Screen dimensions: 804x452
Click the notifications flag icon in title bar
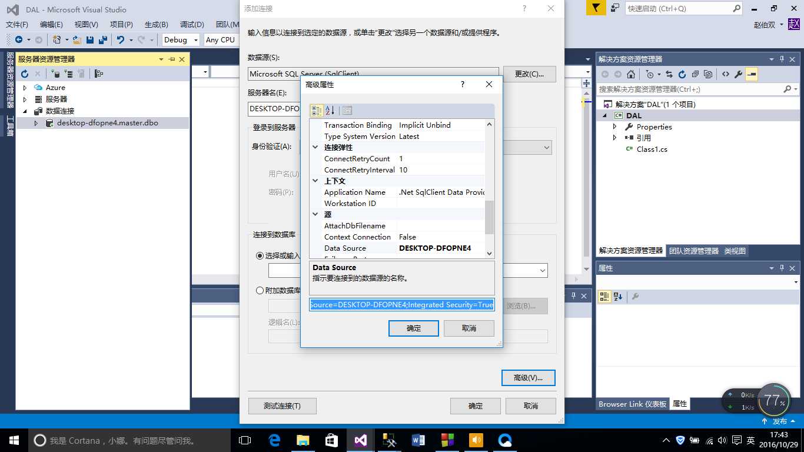[x=596, y=8]
